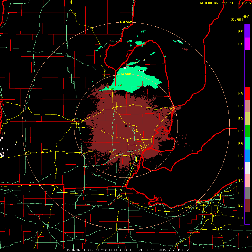This screenshot has width=252, height=252.
Task: Click the 100 NMI range ring label
Action: click(126, 22)
